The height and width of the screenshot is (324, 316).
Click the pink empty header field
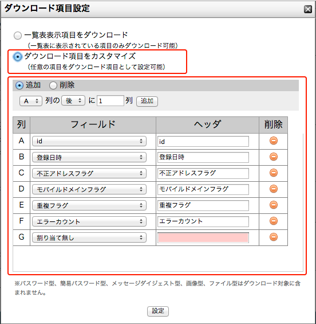pos(203,237)
